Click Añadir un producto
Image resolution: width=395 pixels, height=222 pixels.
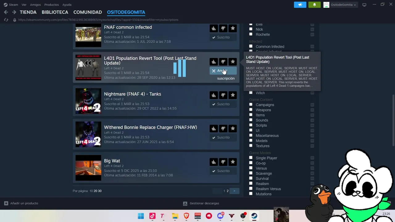coord(21,203)
